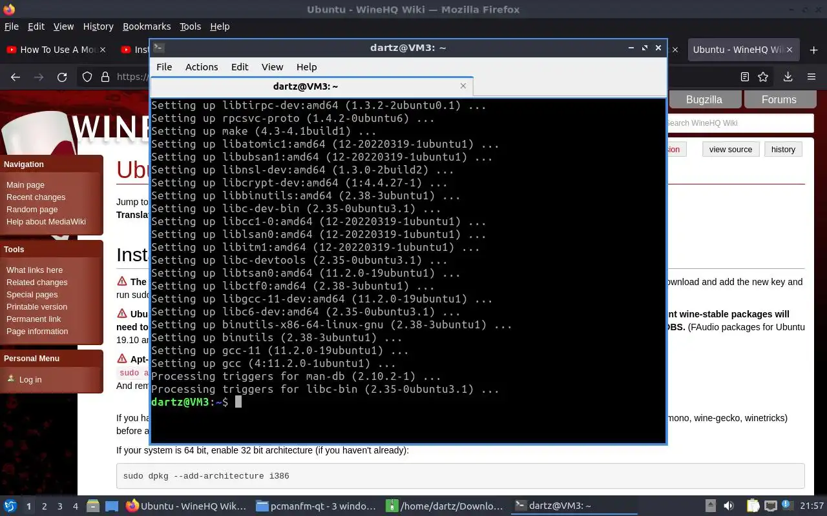The height and width of the screenshot is (516, 827).
Task: Bookmark this page with star icon
Action: pyautogui.click(x=763, y=77)
